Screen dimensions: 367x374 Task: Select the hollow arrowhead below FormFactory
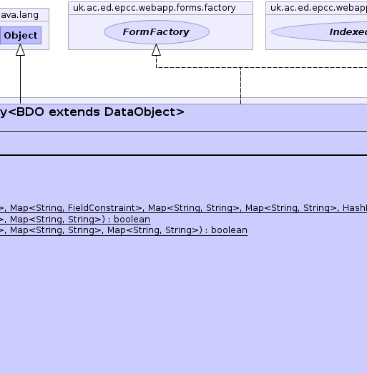[x=156, y=50]
